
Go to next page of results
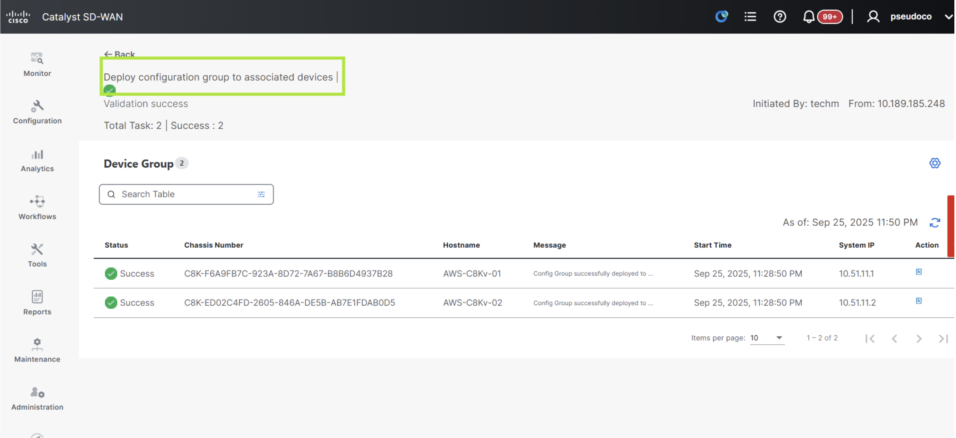(918, 339)
